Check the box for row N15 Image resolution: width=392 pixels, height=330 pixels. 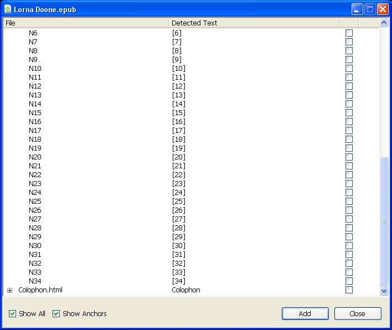coord(349,113)
